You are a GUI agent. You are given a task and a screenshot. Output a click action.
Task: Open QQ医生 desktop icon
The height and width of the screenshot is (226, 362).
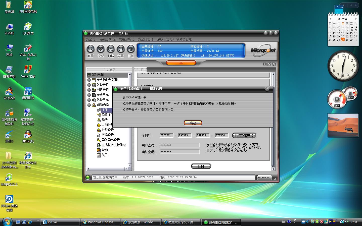click(x=28, y=29)
